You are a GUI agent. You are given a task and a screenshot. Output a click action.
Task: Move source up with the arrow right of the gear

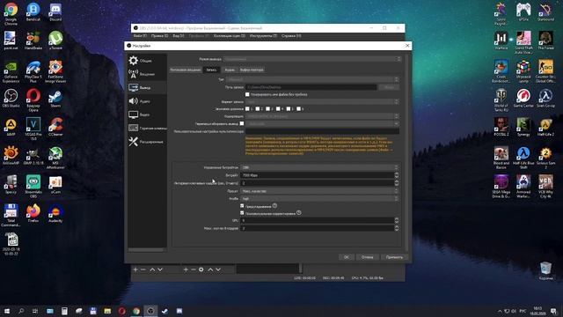point(210,269)
